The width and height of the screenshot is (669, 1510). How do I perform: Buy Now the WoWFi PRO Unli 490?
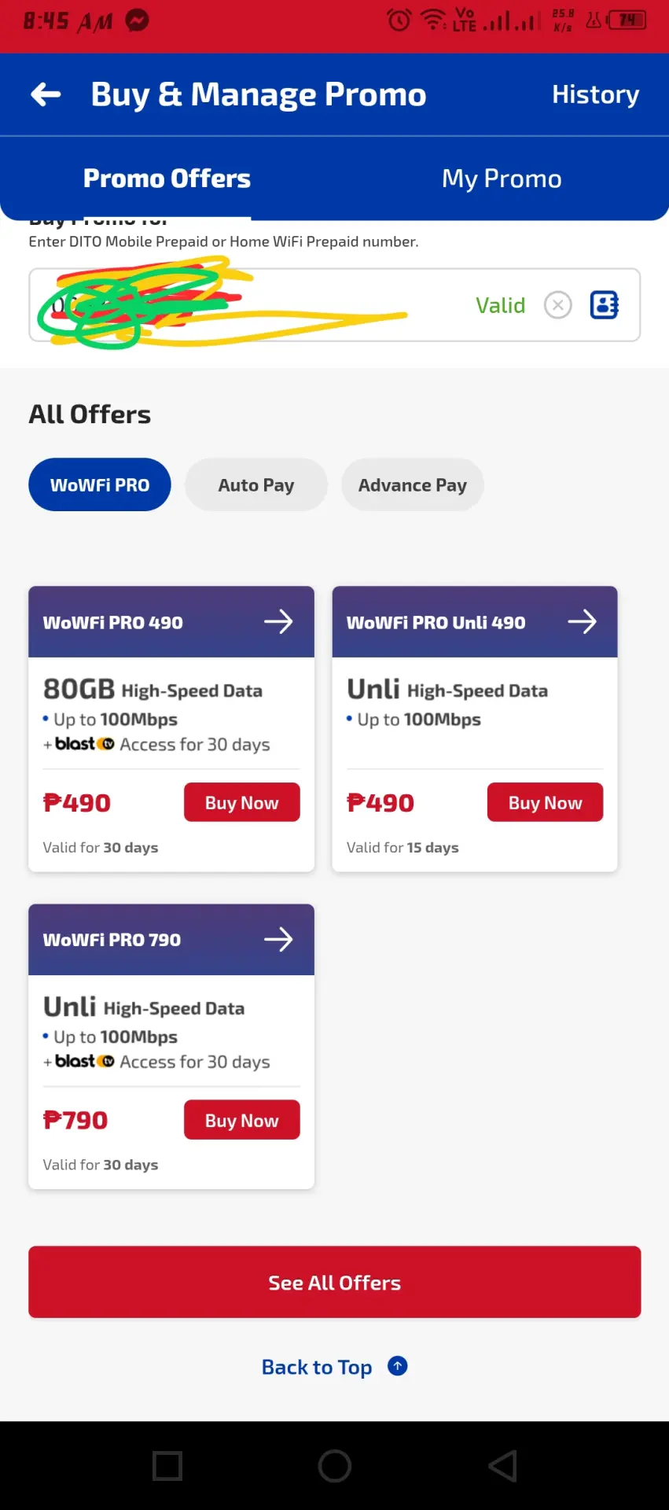546,802
